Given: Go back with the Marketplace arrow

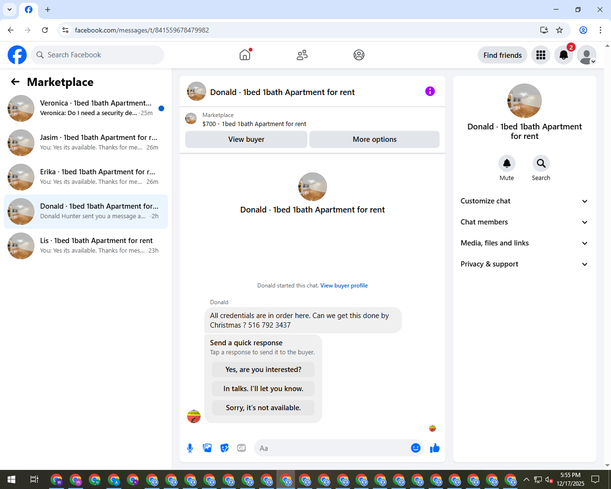Looking at the screenshot, I should (15, 82).
